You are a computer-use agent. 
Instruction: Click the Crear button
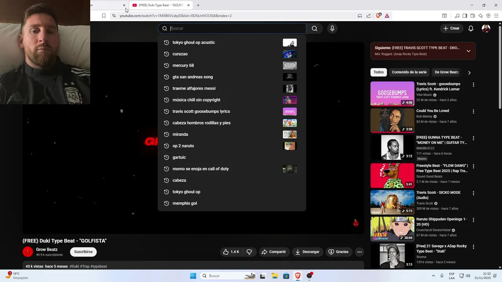tap(451, 28)
